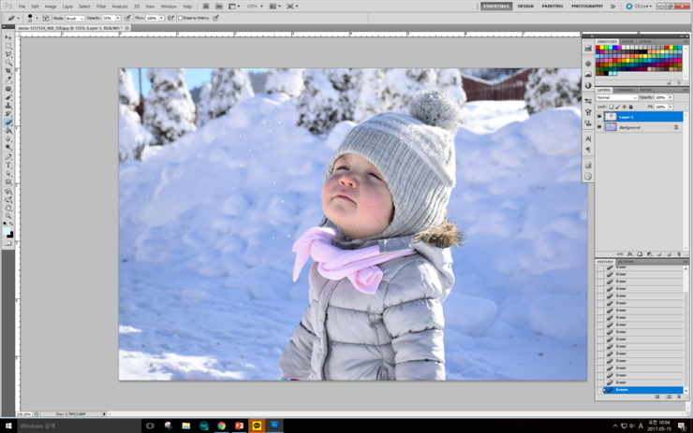
Task: Open the Filter menu
Action: click(101, 6)
